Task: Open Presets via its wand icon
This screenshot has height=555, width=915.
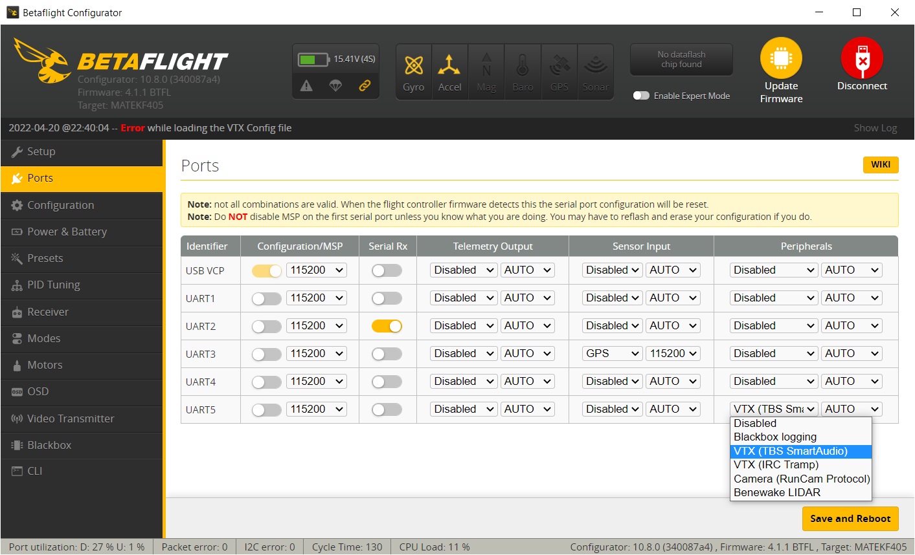Action: coord(17,258)
